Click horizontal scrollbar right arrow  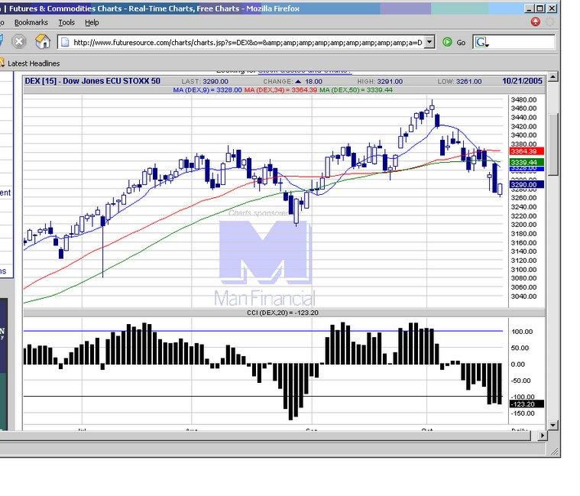coord(542,436)
